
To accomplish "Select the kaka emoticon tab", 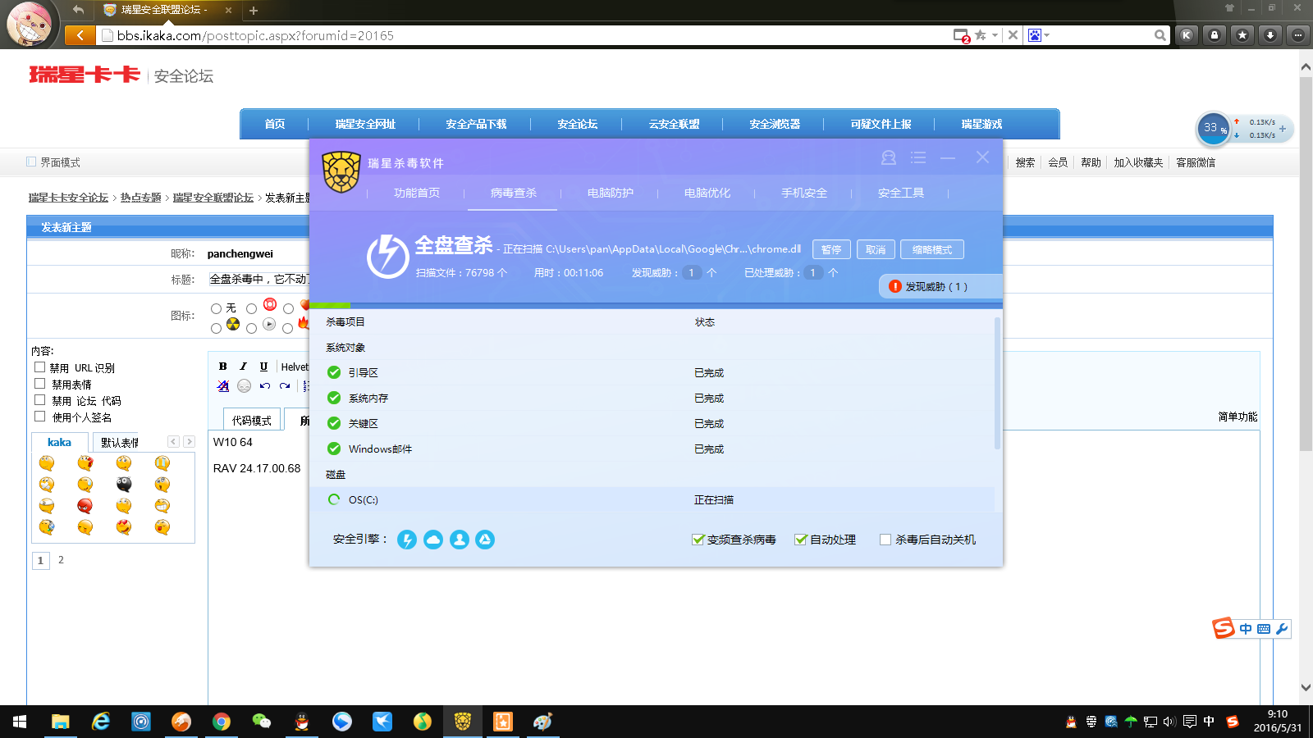I will pos(59,442).
